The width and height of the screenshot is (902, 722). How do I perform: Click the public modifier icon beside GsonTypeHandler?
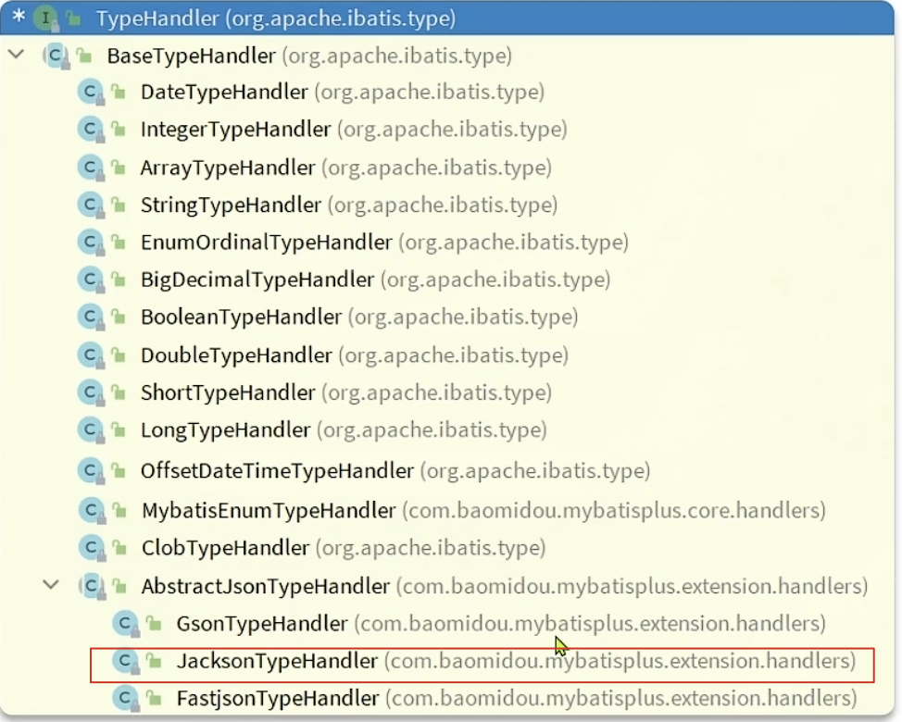pos(154,624)
